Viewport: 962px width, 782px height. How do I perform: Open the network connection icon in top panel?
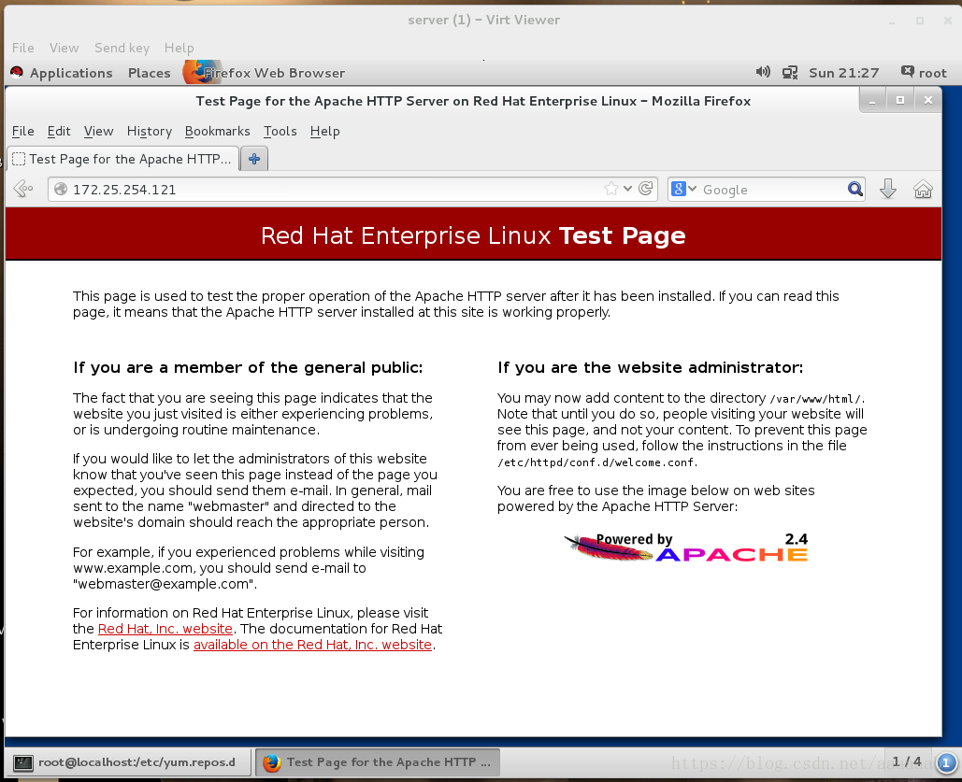pyautogui.click(x=790, y=72)
